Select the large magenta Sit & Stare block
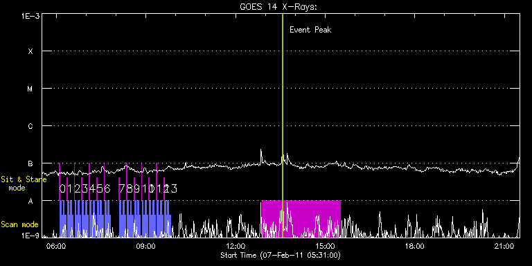Screen dimensions: 532x266 point(301,218)
